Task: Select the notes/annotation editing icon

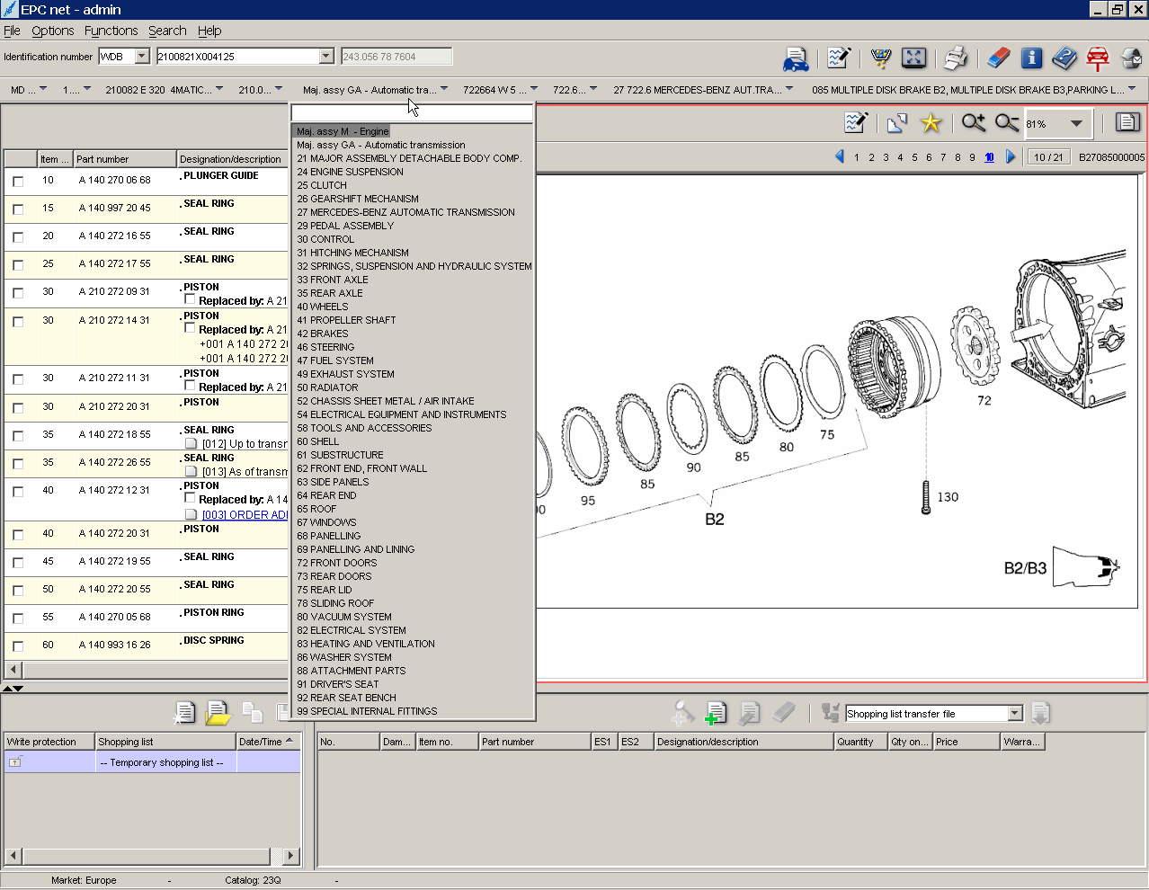Action: [838, 58]
